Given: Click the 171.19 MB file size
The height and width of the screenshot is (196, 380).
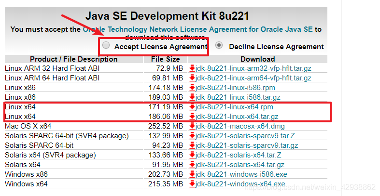Looking at the screenshot, I should (166, 107).
